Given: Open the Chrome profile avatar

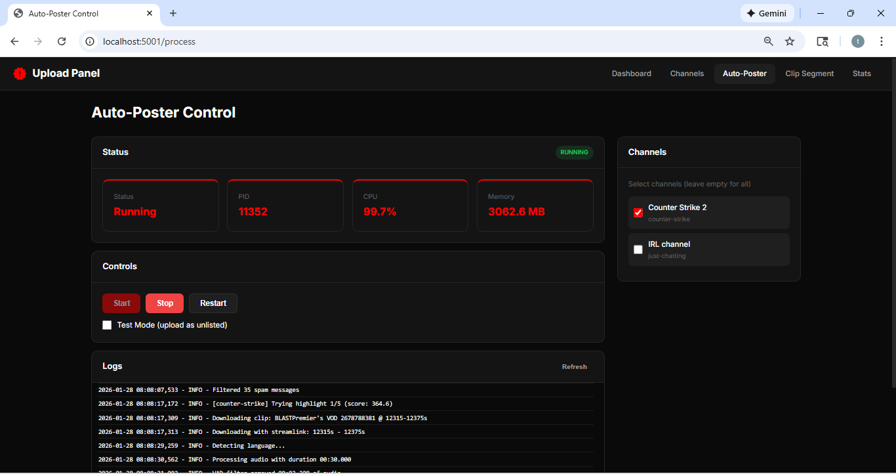Looking at the screenshot, I should coord(858,41).
